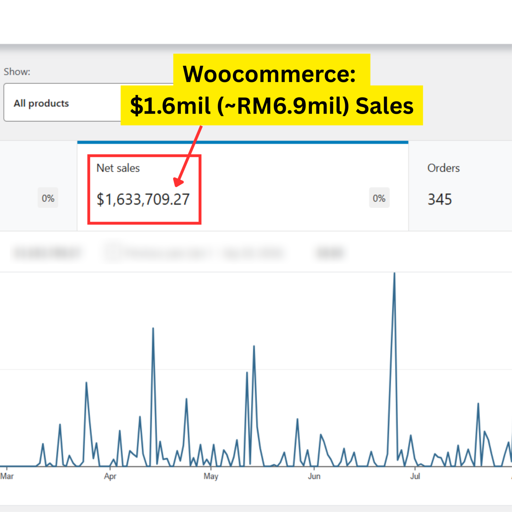Click the May label on the chart axis
This screenshot has width=512, height=512.
click(x=211, y=476)
